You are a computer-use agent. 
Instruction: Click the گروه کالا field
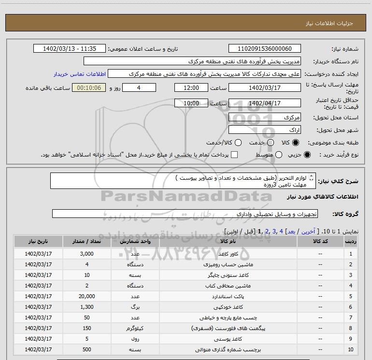(185, 214)
